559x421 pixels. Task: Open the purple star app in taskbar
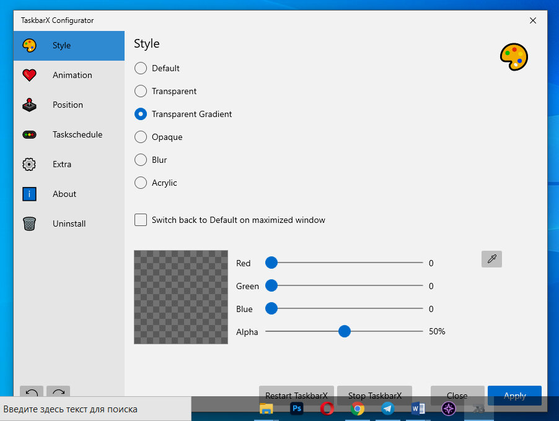(449, 409)
